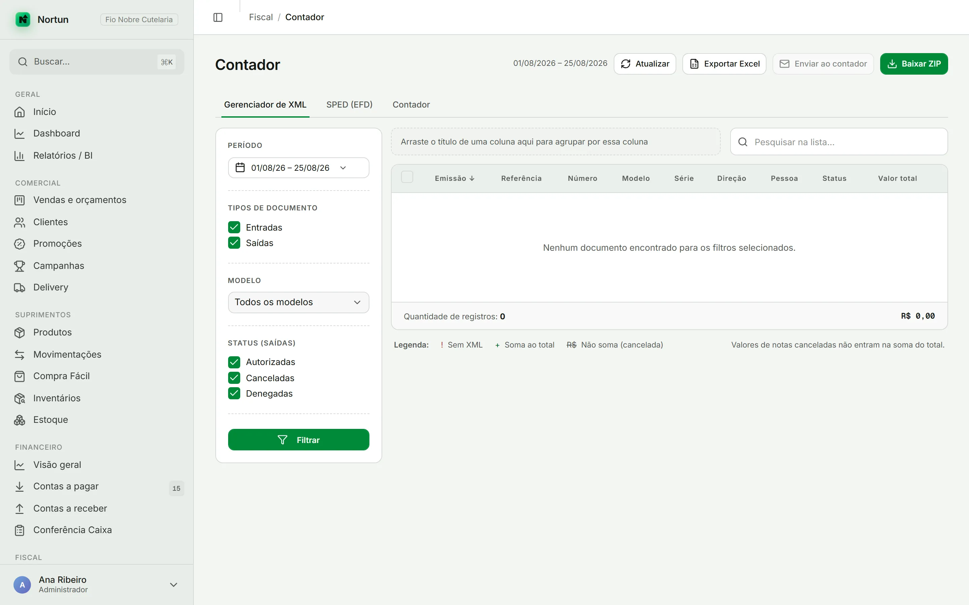This screenshot has height=605, width=969.
Task: Click the Ana Ribeiro avatar
Action: coord(23,584)
